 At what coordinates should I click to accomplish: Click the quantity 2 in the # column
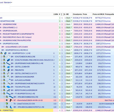click(x=60, y=100)
